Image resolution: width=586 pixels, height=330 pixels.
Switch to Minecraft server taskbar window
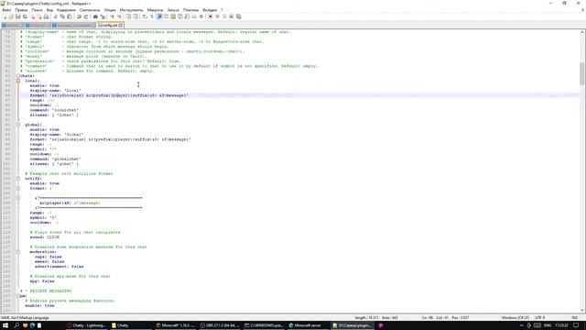(x=308, y=325)
